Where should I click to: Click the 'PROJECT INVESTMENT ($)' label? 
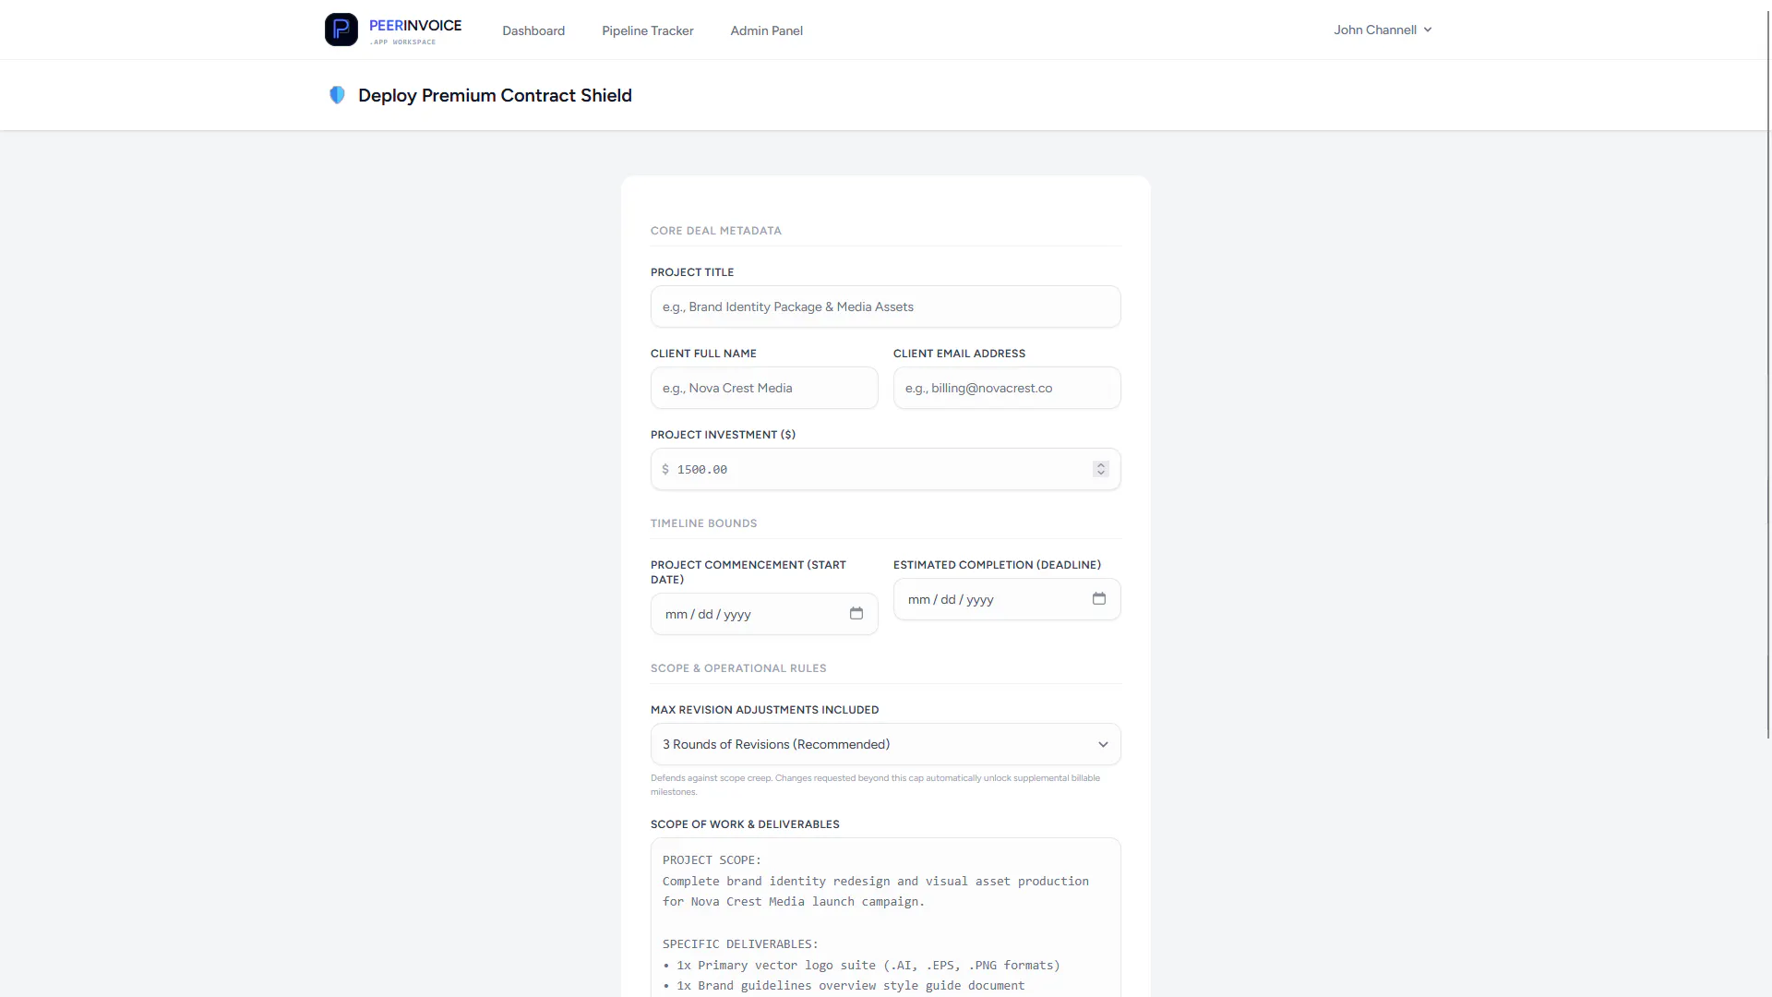pos(723,435)
